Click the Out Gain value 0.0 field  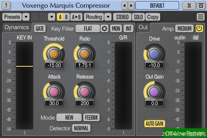[x=154, y=103]
